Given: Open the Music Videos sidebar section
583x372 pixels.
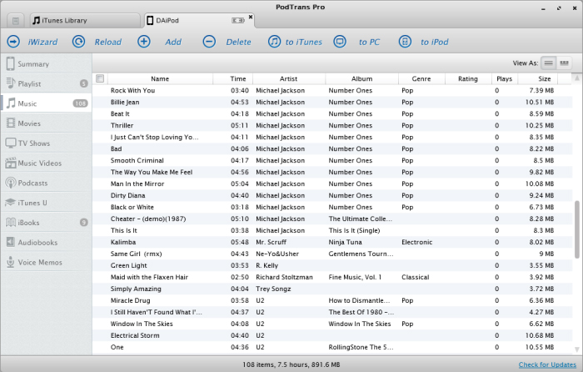Looking at the screenshot, I should [x=46, y=163].
